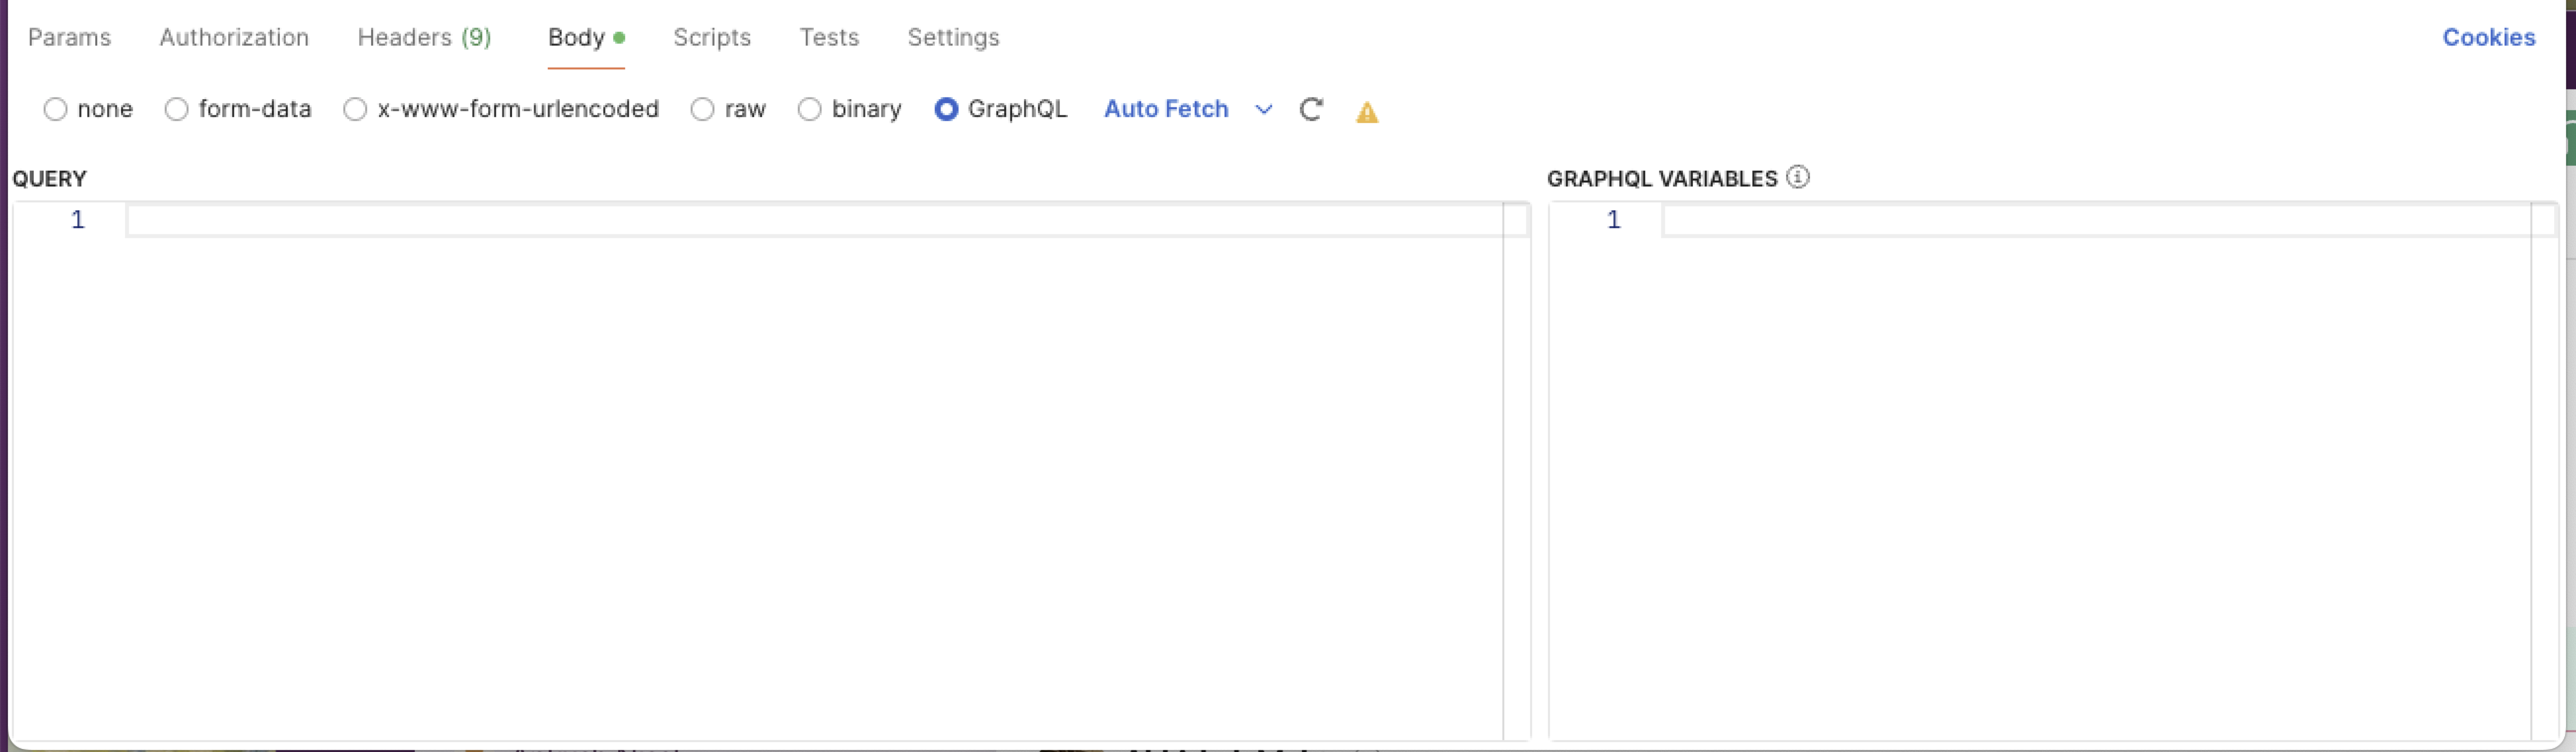Image resolution: width=2576 pixels, height=752 pixels.
Task: Click the GRAPHQL VARIABLES section label
Action: tap(1661, 179)
